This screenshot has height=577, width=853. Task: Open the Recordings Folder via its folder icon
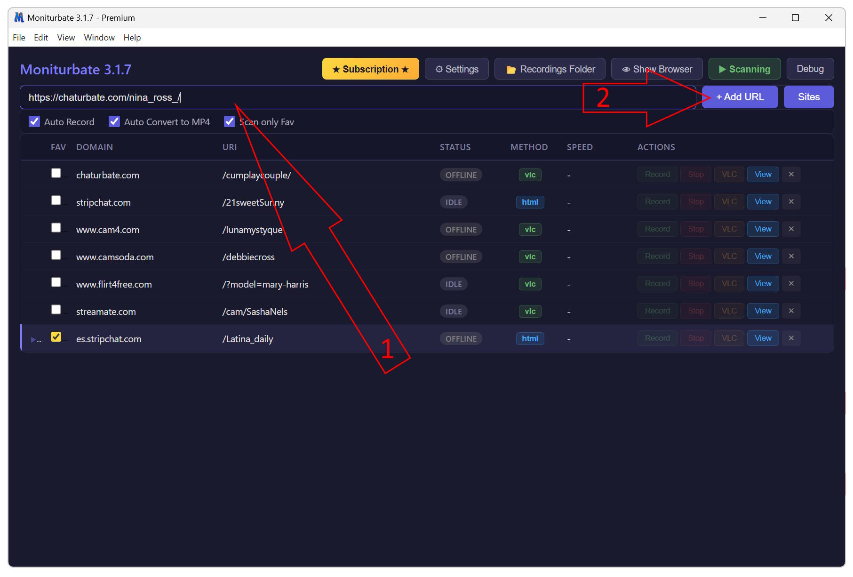coord(512,69)
